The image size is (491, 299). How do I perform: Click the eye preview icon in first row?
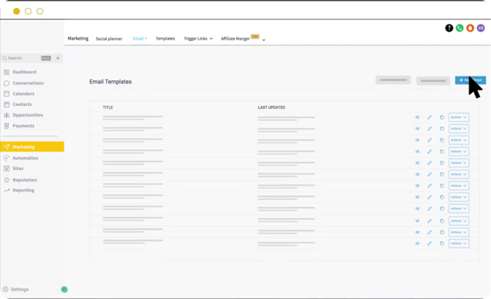click(417, 117)
